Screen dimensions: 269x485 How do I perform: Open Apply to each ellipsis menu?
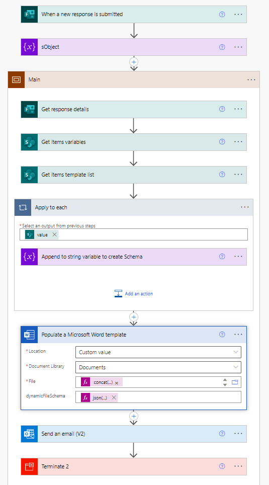244,207
